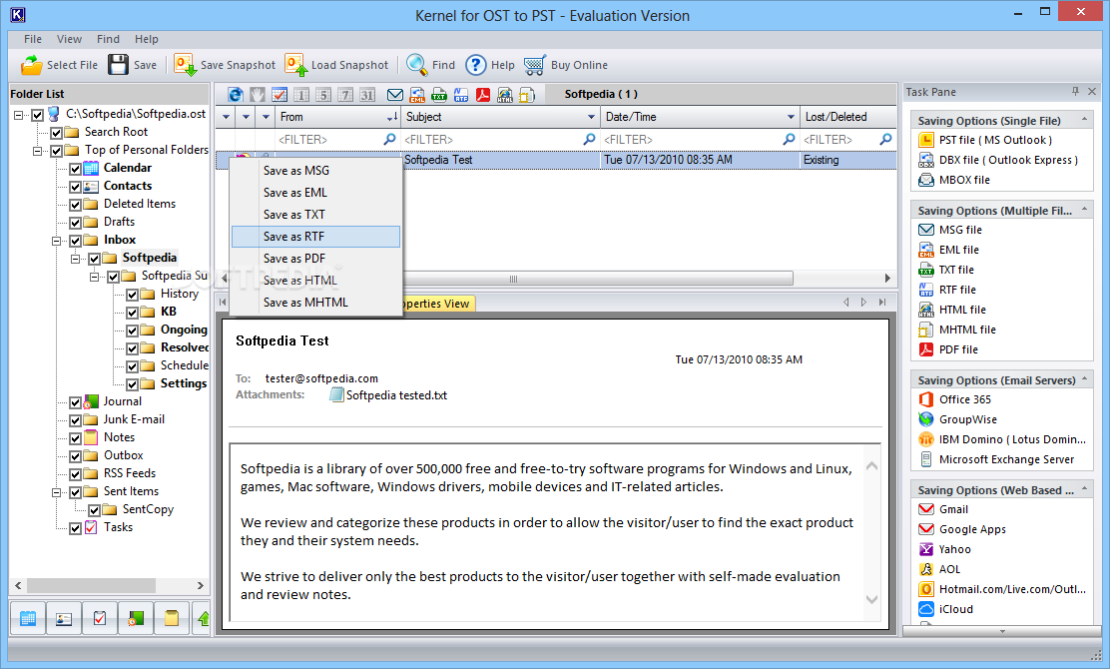Choose Save as RTF from context menu

tap(315, 237)
